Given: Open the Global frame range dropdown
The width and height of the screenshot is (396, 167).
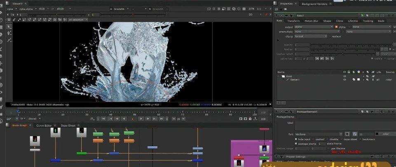Looking at the screenshot, I should 34,118.
